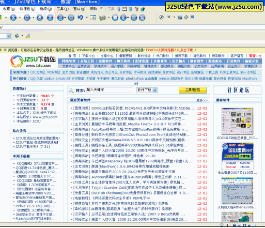Open the dropdown arrow beside the Refresh icon
Screen dimensions: 265x228
pos(33,18)
